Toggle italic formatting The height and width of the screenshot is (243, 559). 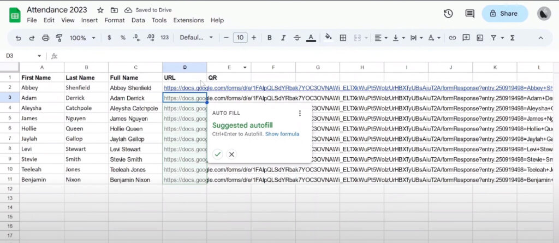click(283, 38)
